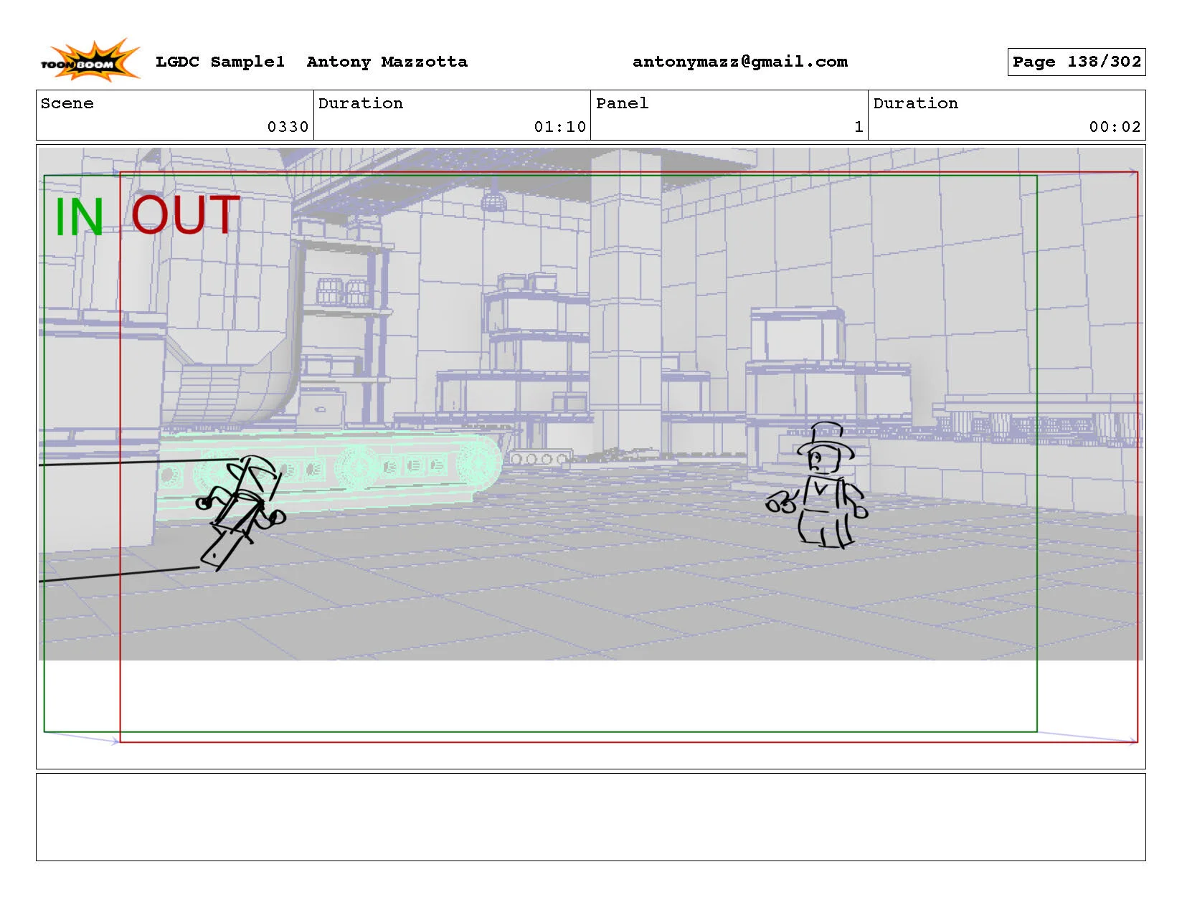Click the scene number '0330'

pyautogui.click(x=288, y=127)
